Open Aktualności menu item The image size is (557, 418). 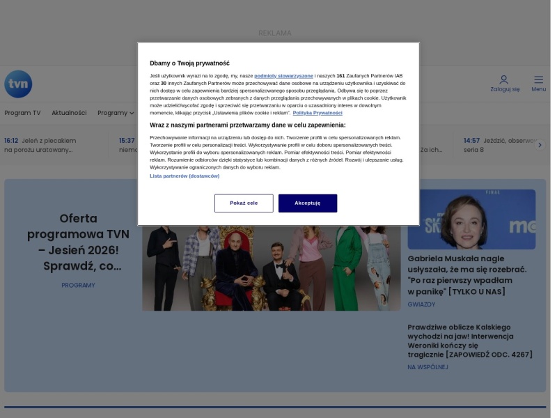[69, 113]
